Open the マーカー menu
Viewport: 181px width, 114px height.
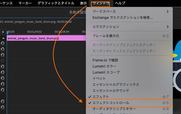coord(25,3)
